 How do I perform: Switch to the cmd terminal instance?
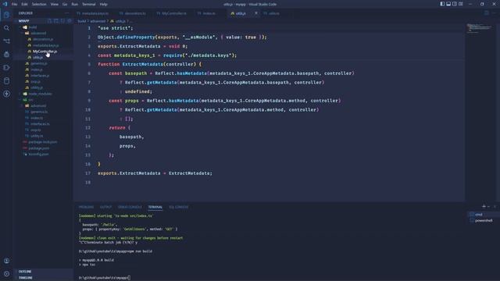482,215
